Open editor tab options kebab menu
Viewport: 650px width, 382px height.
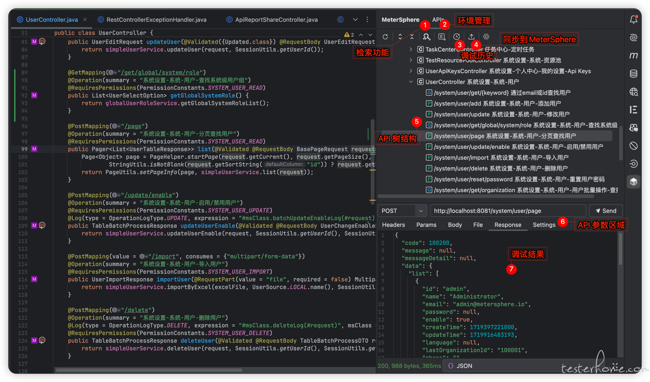tap(367, 19)
